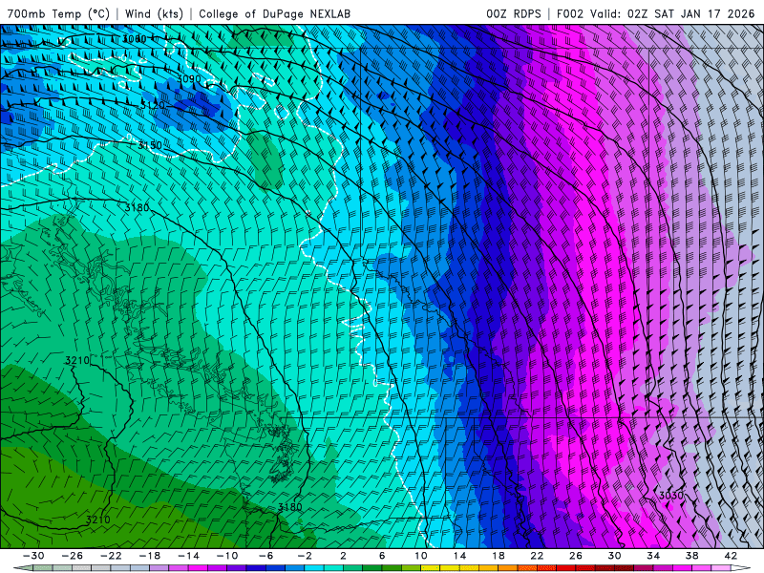764x573 pixels.
Task: Click the -10 value on the color scale
Action: pos(226,556)
